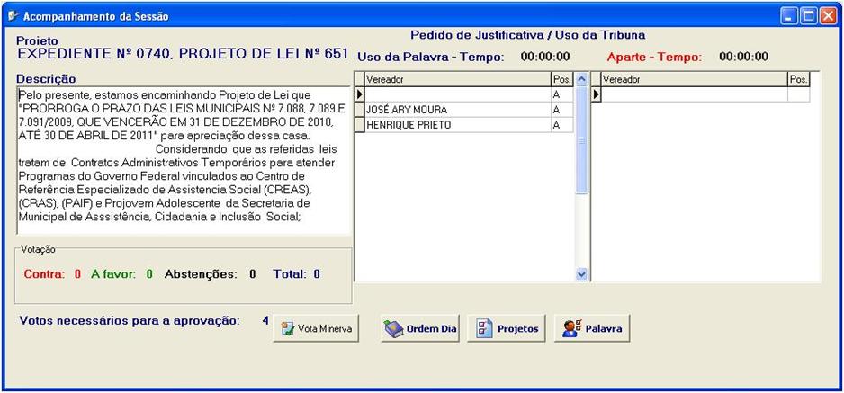The width and height of the screenshot is (844, 393).
Task: Click the application icon in title bar
Action: (12, 16)
